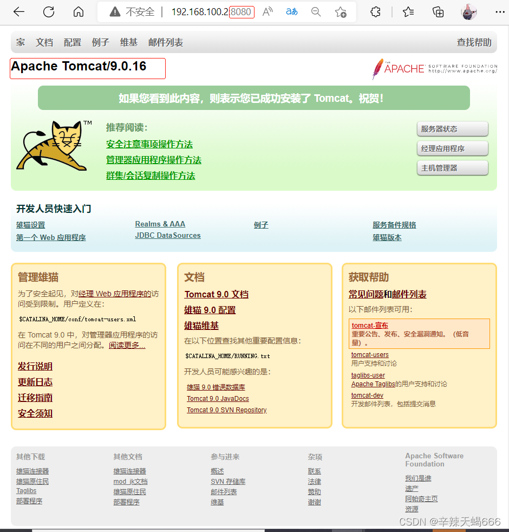Click the browser back arrow

19,11
